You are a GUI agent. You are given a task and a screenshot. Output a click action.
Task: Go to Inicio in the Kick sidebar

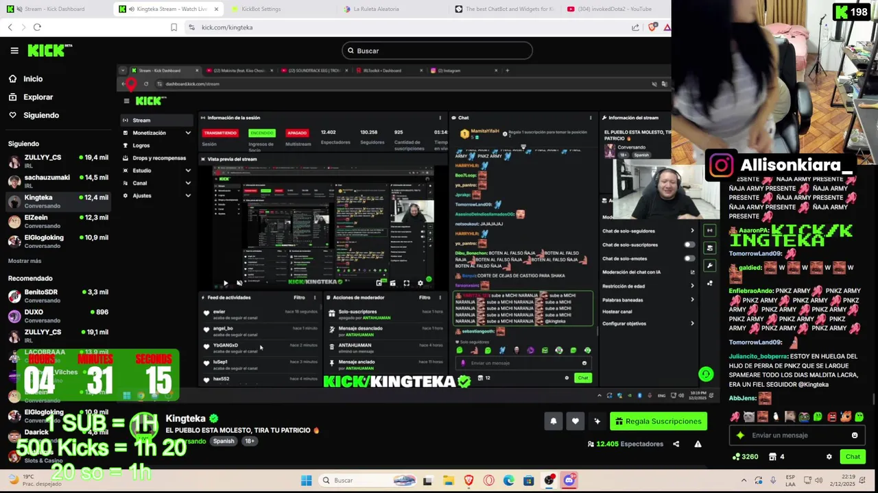click(25, 79)
